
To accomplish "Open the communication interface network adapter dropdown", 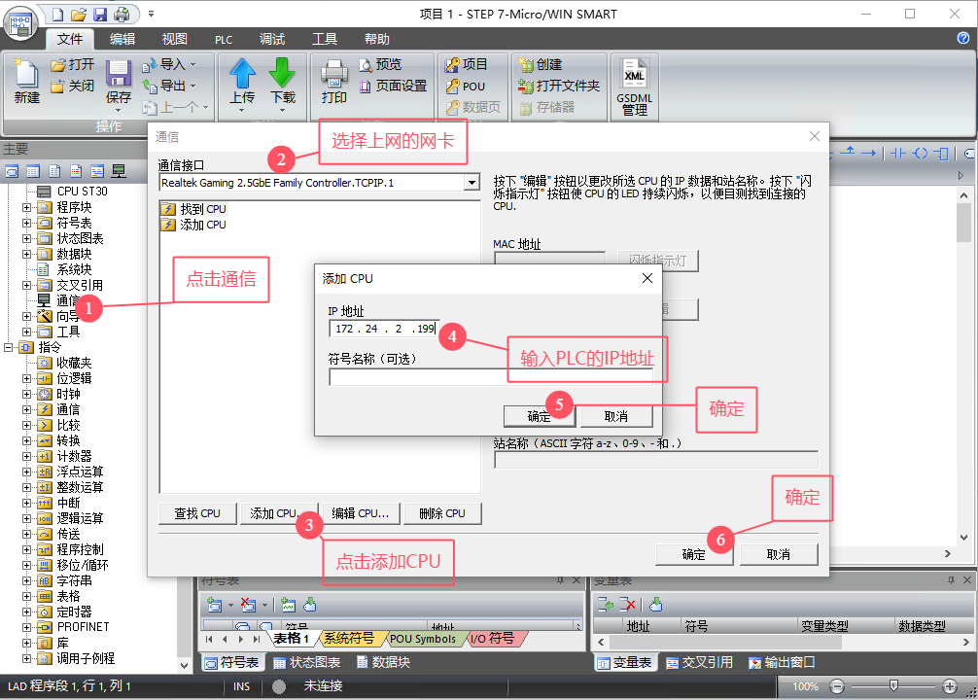I will 472,183.
